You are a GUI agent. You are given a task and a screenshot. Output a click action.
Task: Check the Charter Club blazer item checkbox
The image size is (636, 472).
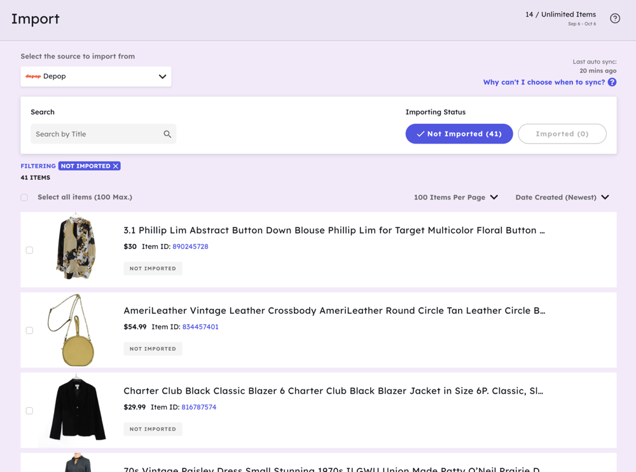point(30,411)
